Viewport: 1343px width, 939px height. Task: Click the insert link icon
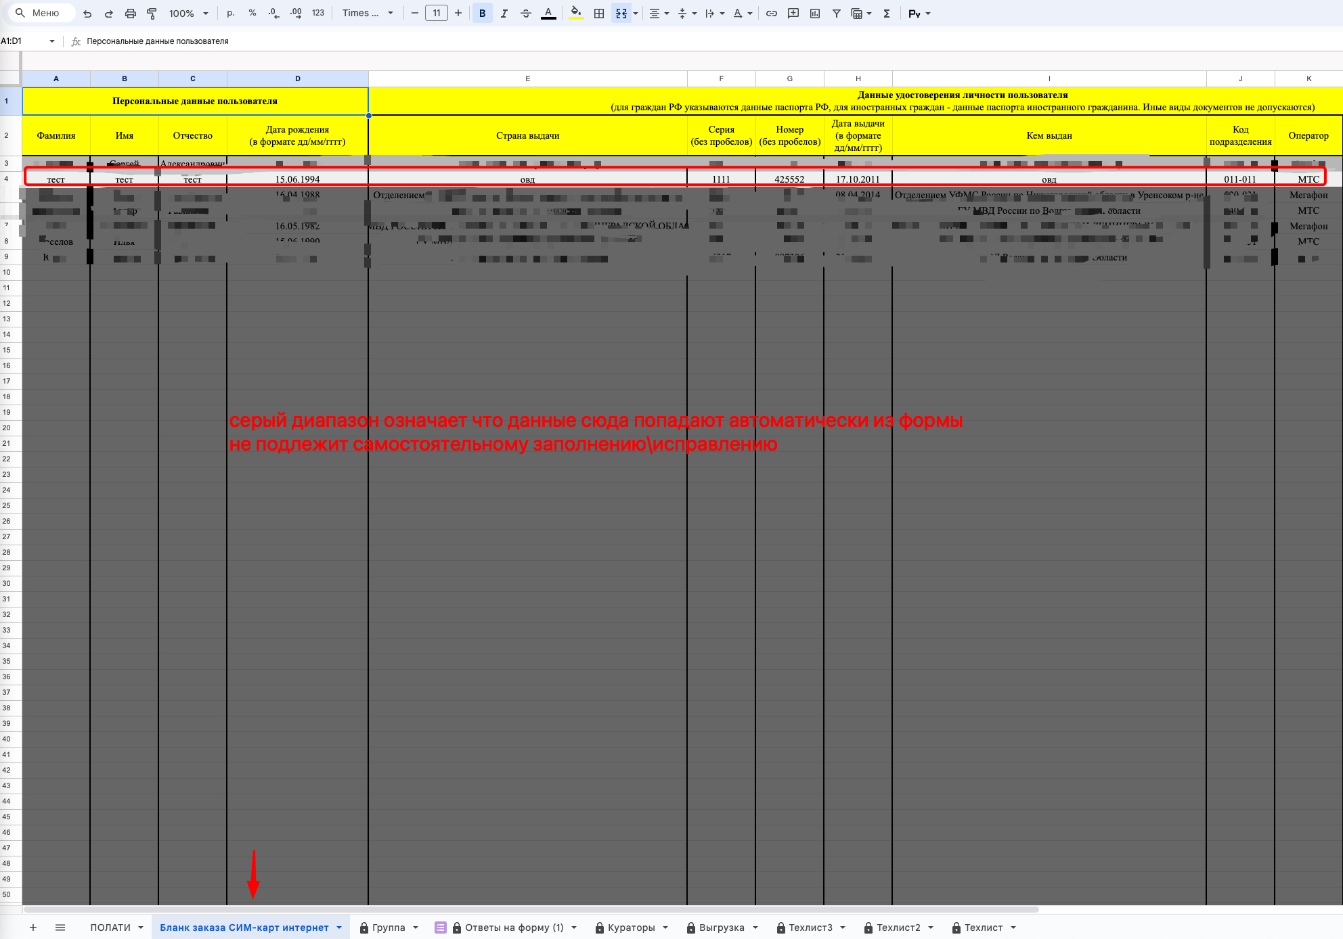tap(772, 14)
